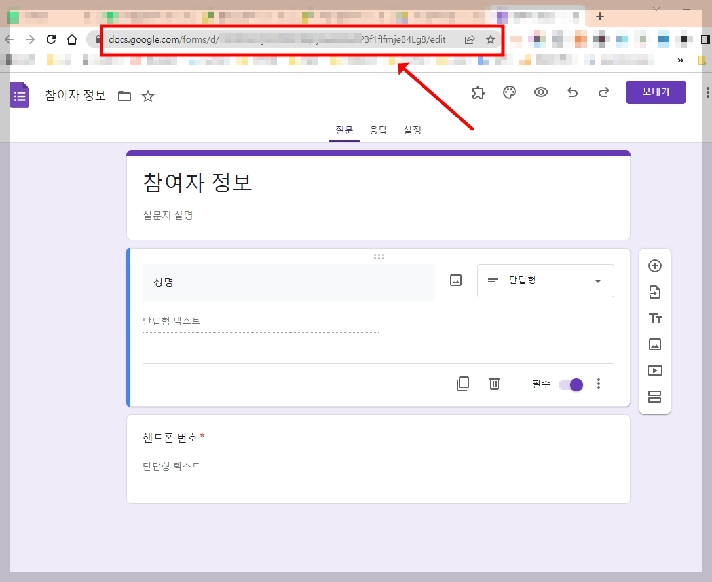
Task: Toggle the 필수 required switch off
Action: [571, 385]
